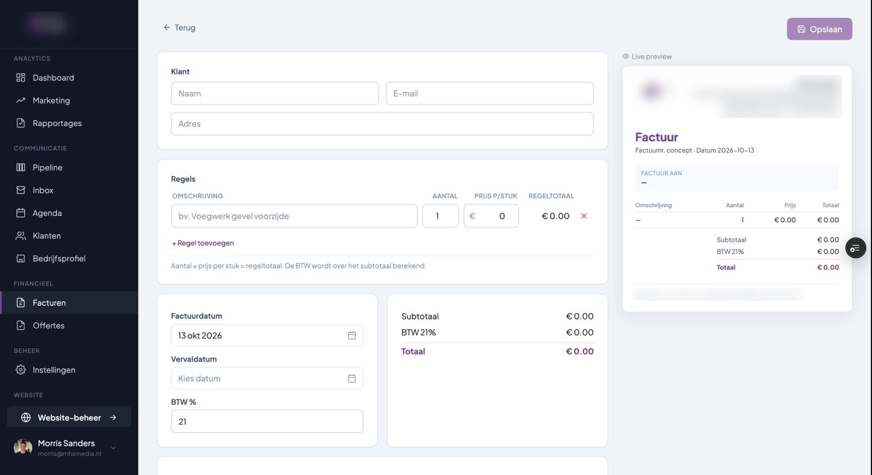Click the Agenda calendar icon in sidebar
This screenshot has width=872, height=475.
(x=21, y=213)
